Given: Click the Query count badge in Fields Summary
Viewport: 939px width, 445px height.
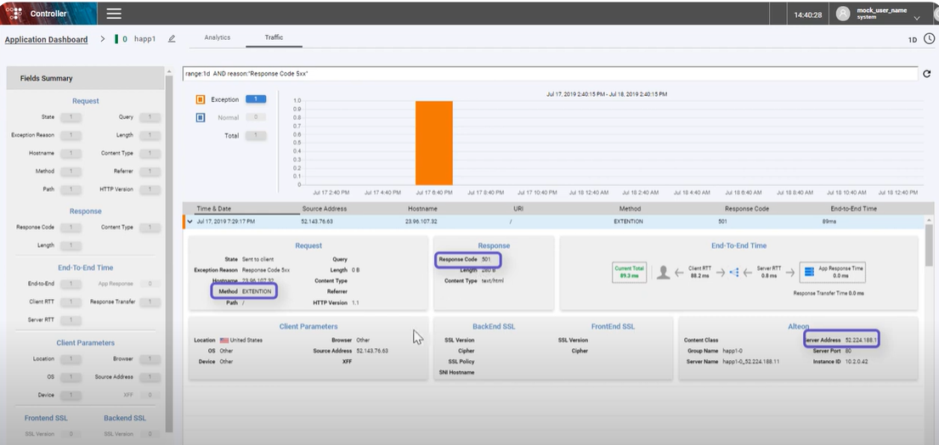Looking at the screenshot, I should click(x=150, y=117).
